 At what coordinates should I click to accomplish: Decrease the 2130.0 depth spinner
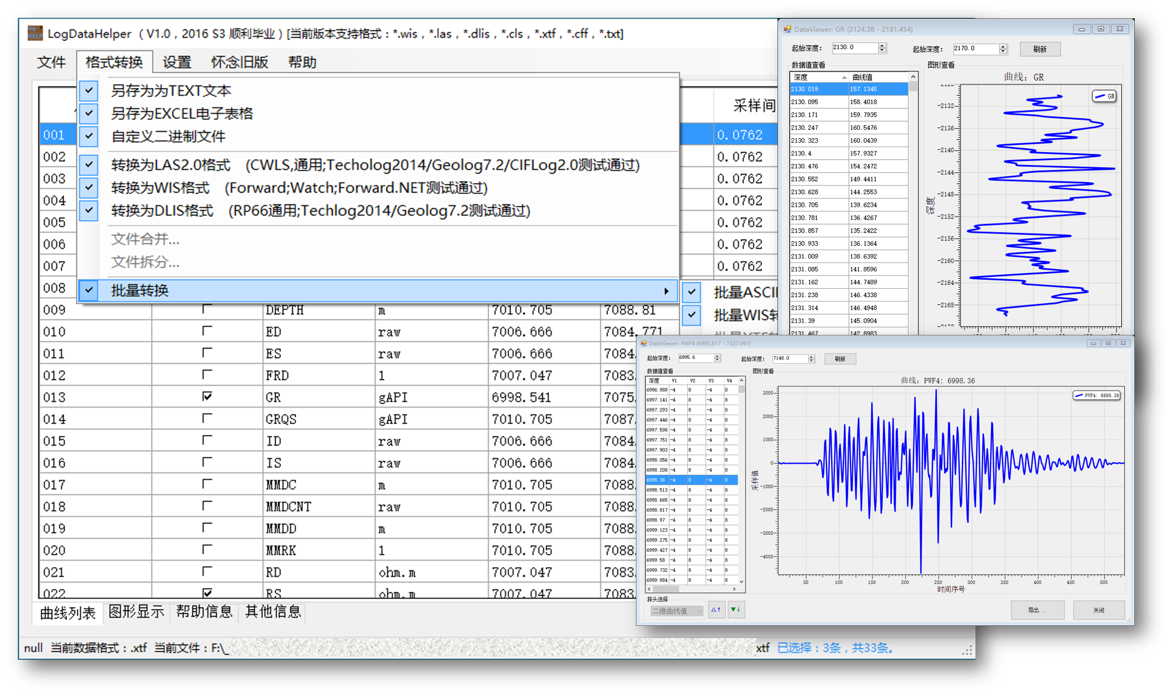point(882,51)
